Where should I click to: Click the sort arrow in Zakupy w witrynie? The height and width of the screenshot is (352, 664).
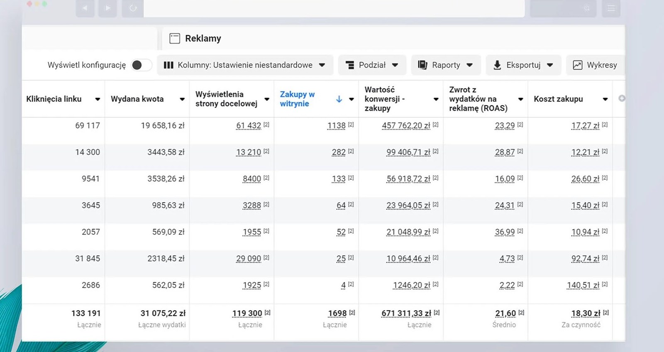[x=339, y=99]
